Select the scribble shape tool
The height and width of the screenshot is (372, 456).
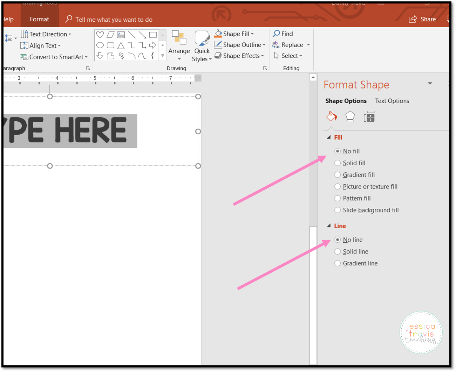click(x=121, y=56)
